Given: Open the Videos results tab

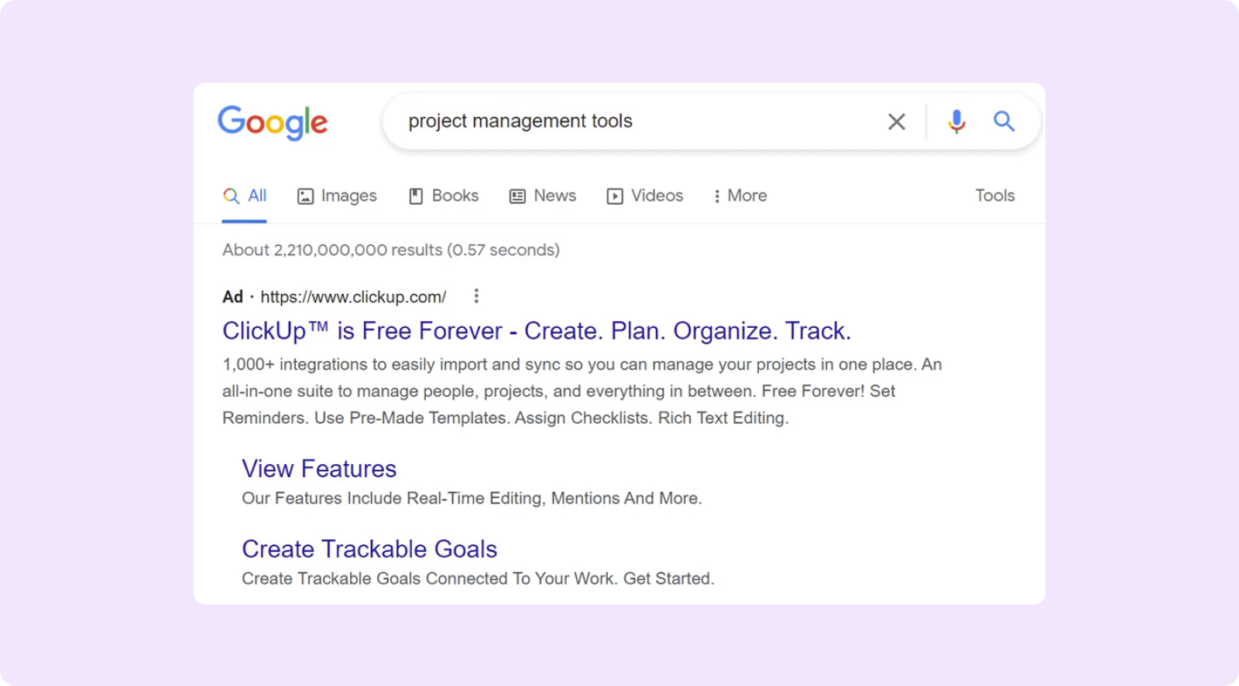Looking at the screenshot, I should [x=657, y=196].
